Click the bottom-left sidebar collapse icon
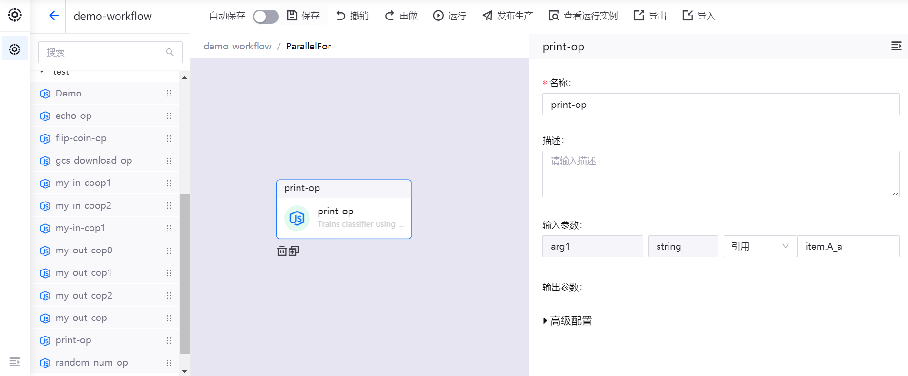The image size is (908, 376). (15, 362)
